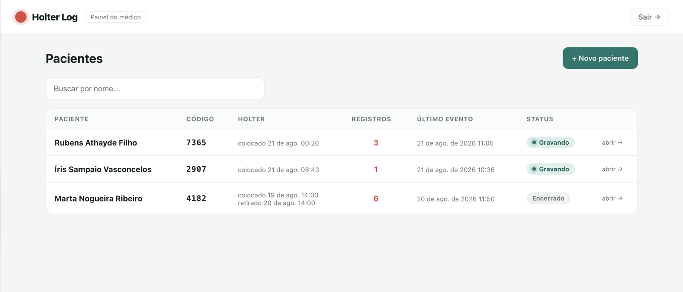683x292 pixels.
Task: Focus the Buscar por nome search field
Action: click(155, 89)
